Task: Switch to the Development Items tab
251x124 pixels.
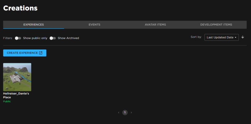Action: tap(216, 25)
